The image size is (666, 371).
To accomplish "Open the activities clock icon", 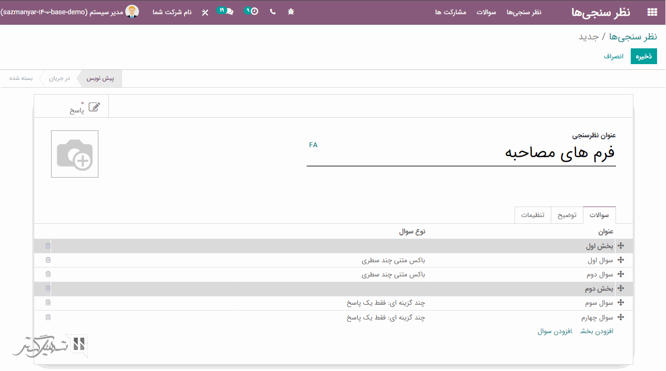I will coord(254,11).
